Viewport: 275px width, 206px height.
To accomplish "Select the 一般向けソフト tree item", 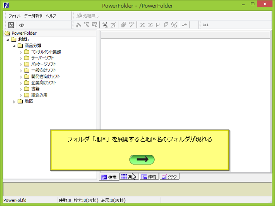I will tap(43, 70).
